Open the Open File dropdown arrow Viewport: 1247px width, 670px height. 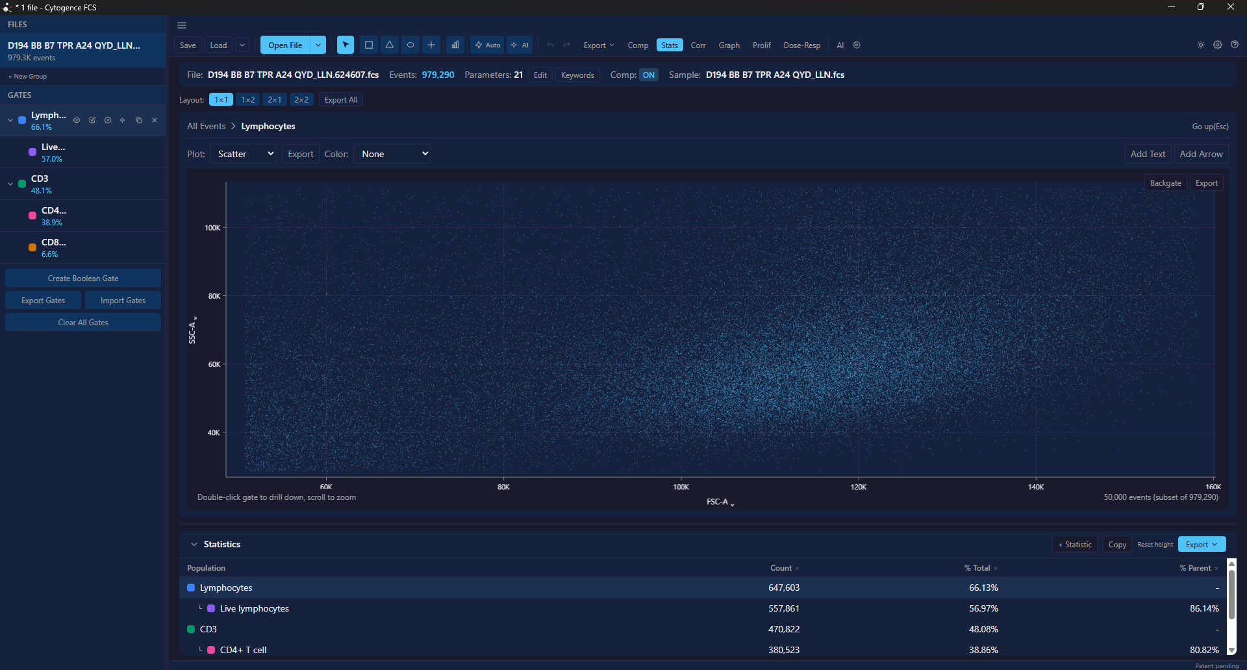[318, 45]
